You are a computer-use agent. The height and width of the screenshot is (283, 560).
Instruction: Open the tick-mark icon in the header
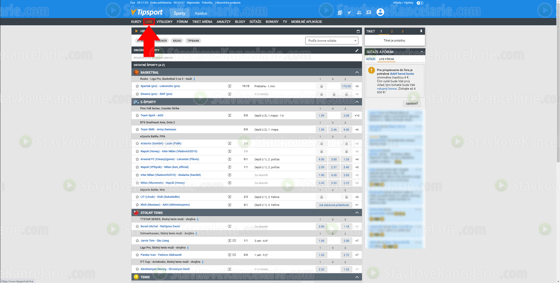[x=349, y=12]
